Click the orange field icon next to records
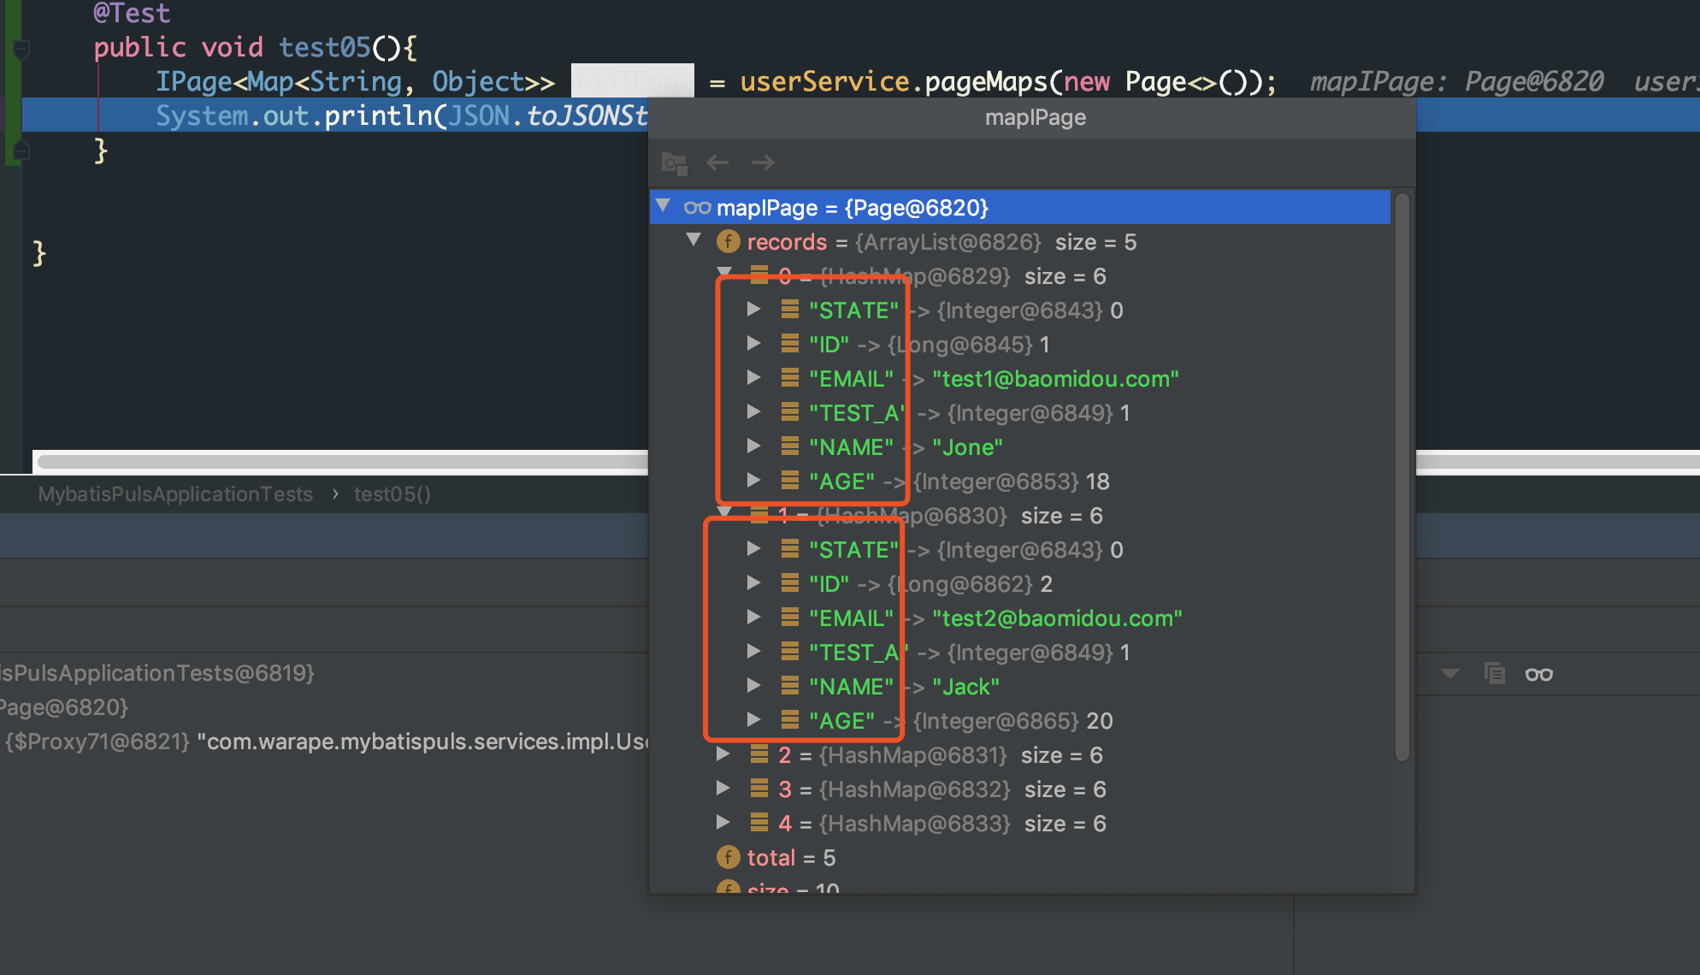 tap(728, 242)
